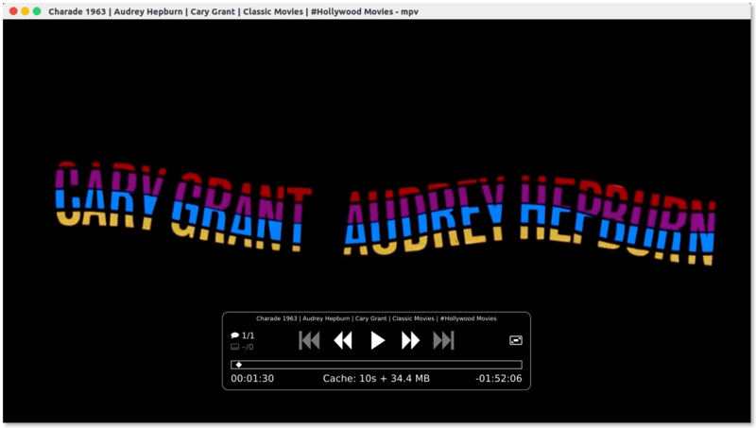The width and height of the screenshot is (756, 428).
Task: Close the mpv window
Action: (x=13, y=10)
